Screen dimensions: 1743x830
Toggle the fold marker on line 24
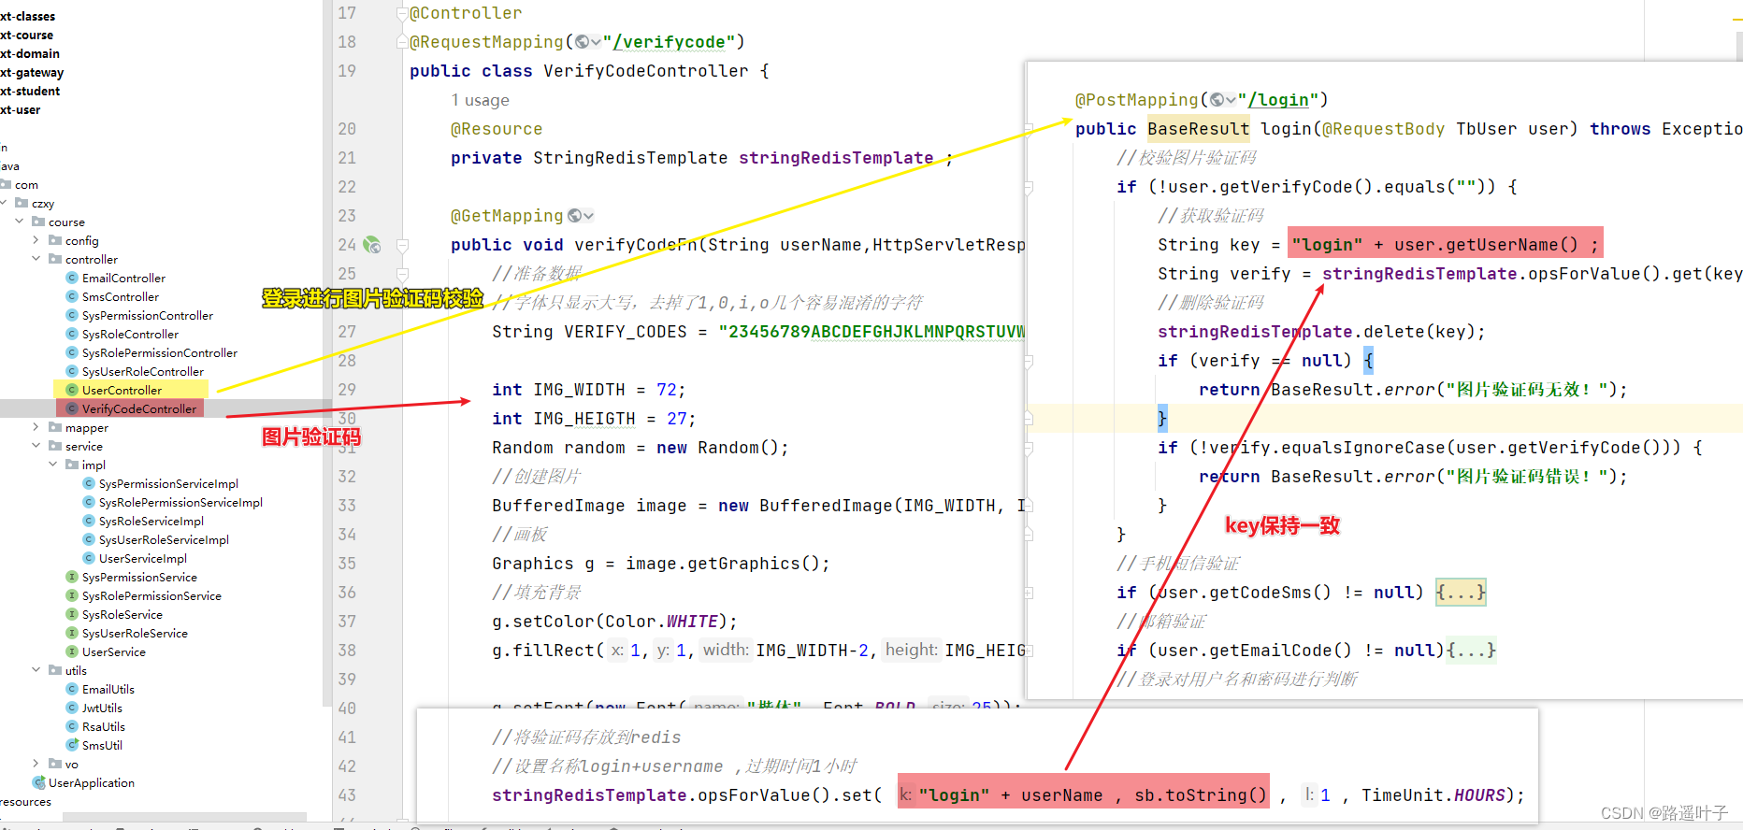click(403, 246)
